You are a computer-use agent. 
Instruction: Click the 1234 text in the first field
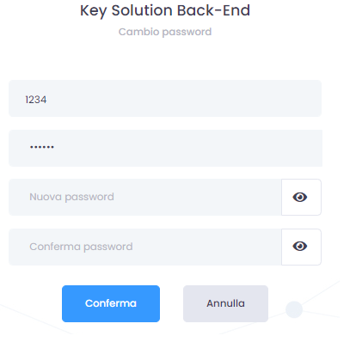(36, 100)
